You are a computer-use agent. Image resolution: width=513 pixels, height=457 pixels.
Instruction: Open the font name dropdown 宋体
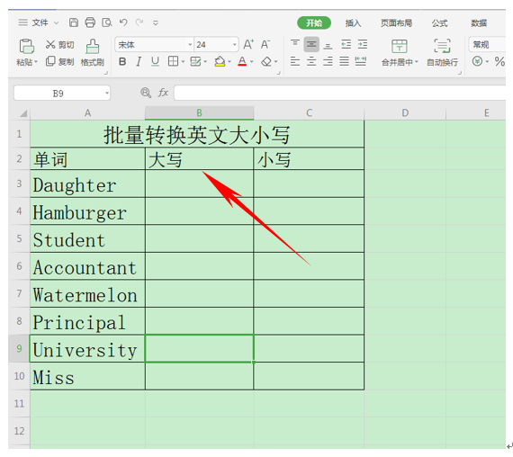tap(190, 44)
